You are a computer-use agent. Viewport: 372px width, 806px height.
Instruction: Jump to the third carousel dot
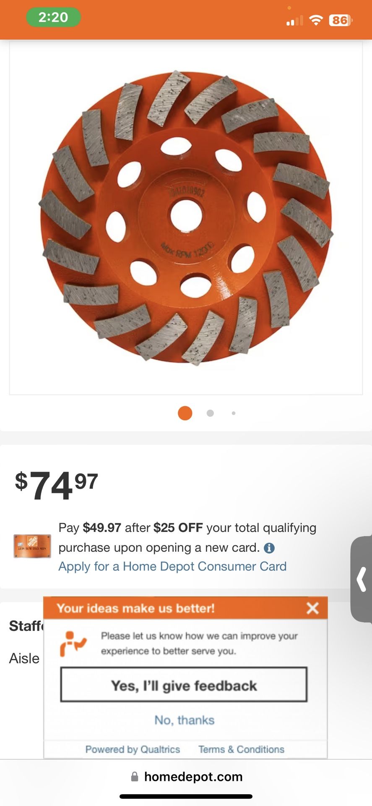click(234, 413)
